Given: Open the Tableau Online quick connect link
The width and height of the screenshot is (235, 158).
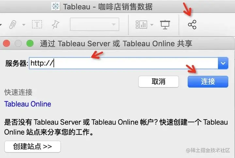Looking at the screenshot, I should pyautogui.click(x=27, y=104).
